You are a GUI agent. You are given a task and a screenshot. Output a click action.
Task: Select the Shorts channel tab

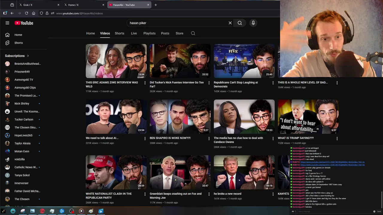click(119, 33)
